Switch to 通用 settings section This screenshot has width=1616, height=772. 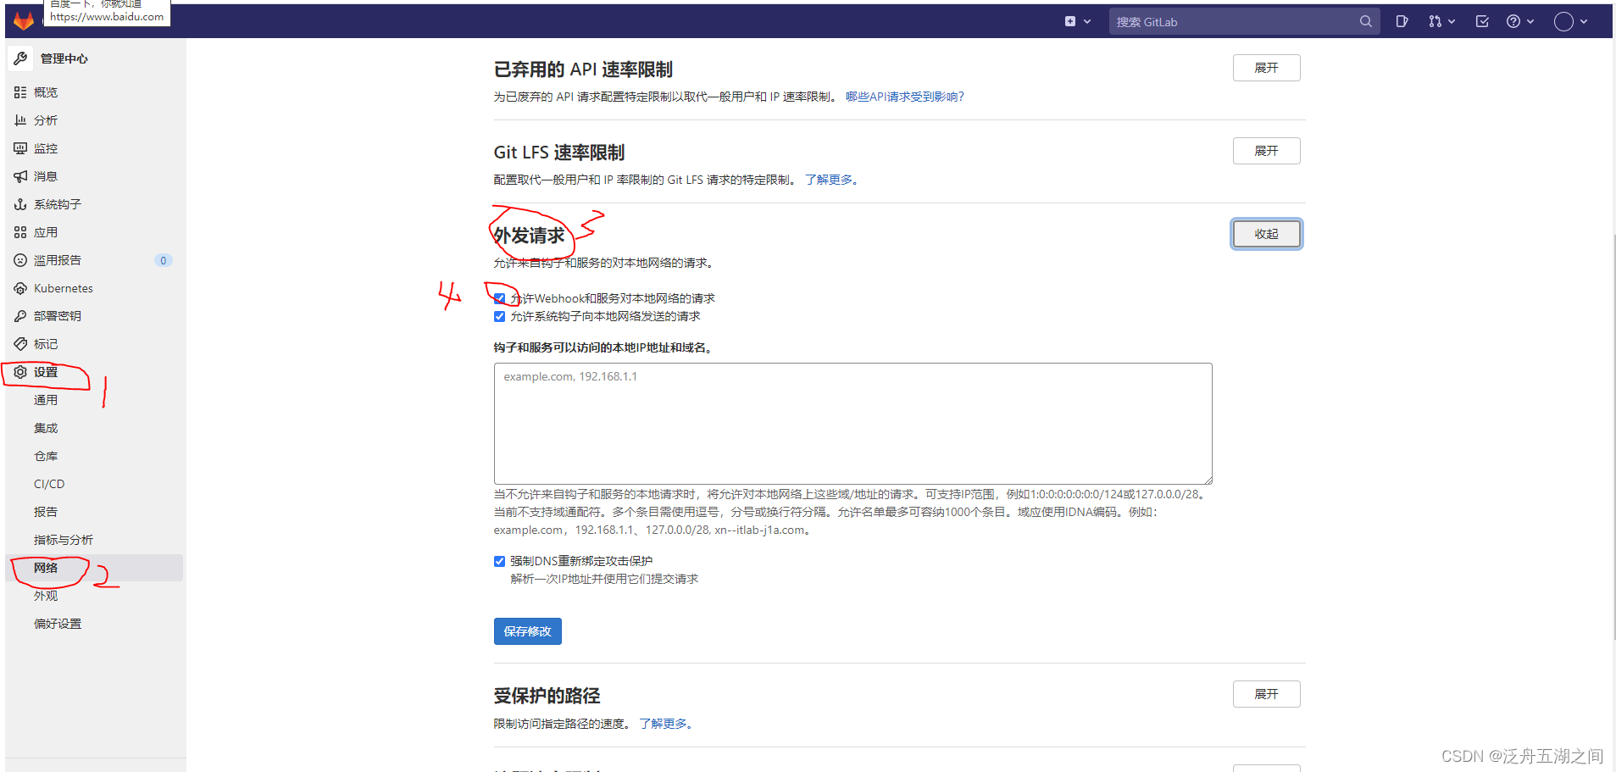pyautogui.click(x=45, y=399)
